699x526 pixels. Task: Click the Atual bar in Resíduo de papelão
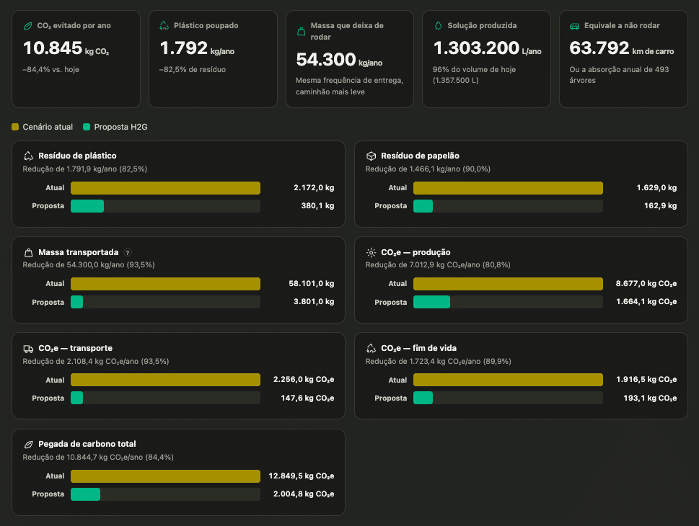(509, 188)
